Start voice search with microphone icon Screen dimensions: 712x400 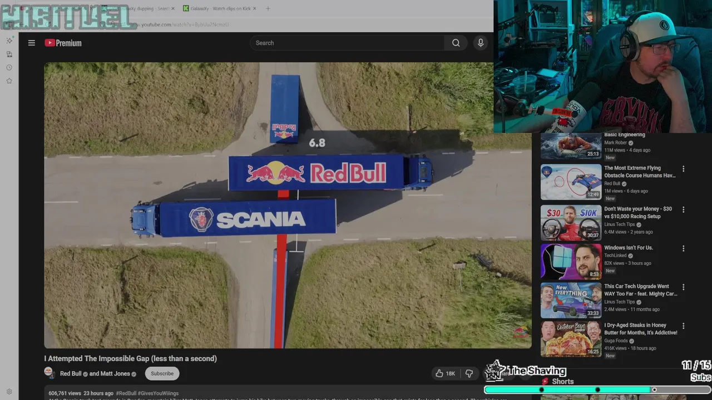tap(481, 43)
